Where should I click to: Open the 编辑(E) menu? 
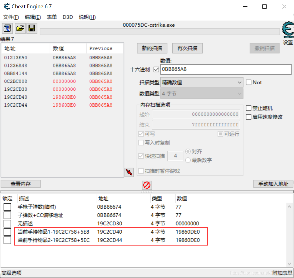pos(33,17)
